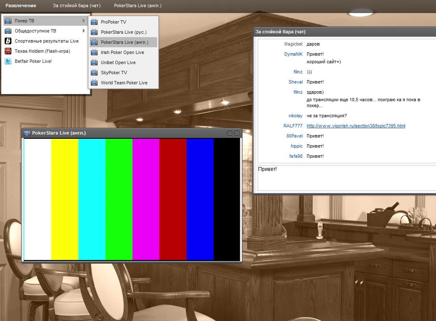Minimize the PokerStars Live video window

click(230, 133)
